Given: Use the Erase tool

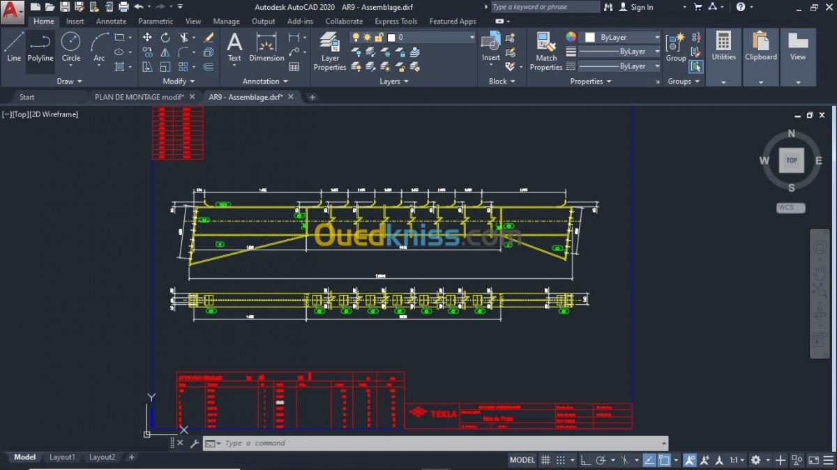Looking at the screenshot, I should point(209,38).
